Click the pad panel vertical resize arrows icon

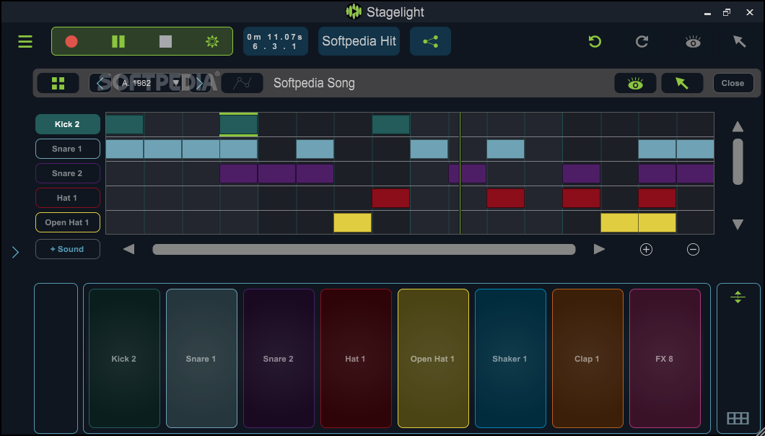738,297
